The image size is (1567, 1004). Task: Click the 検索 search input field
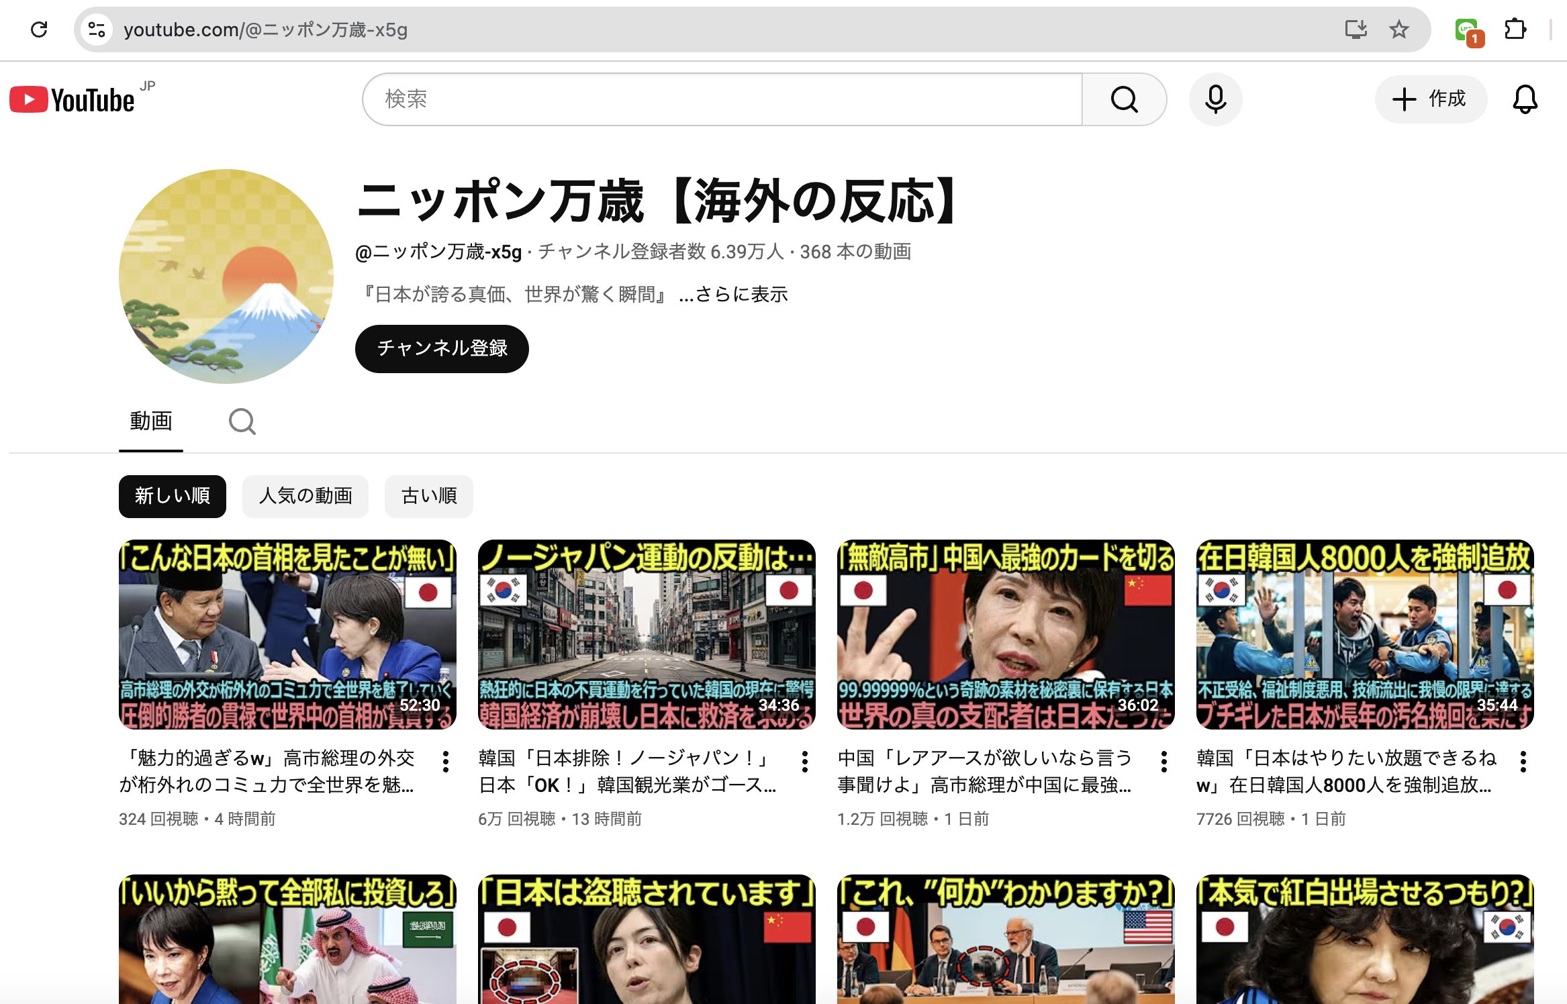(722, 99)
